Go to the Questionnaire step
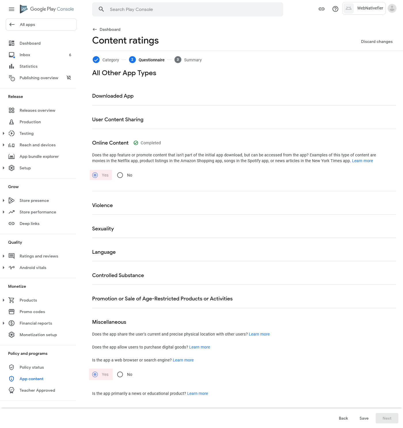403x428 pixels. click(147, 60)
